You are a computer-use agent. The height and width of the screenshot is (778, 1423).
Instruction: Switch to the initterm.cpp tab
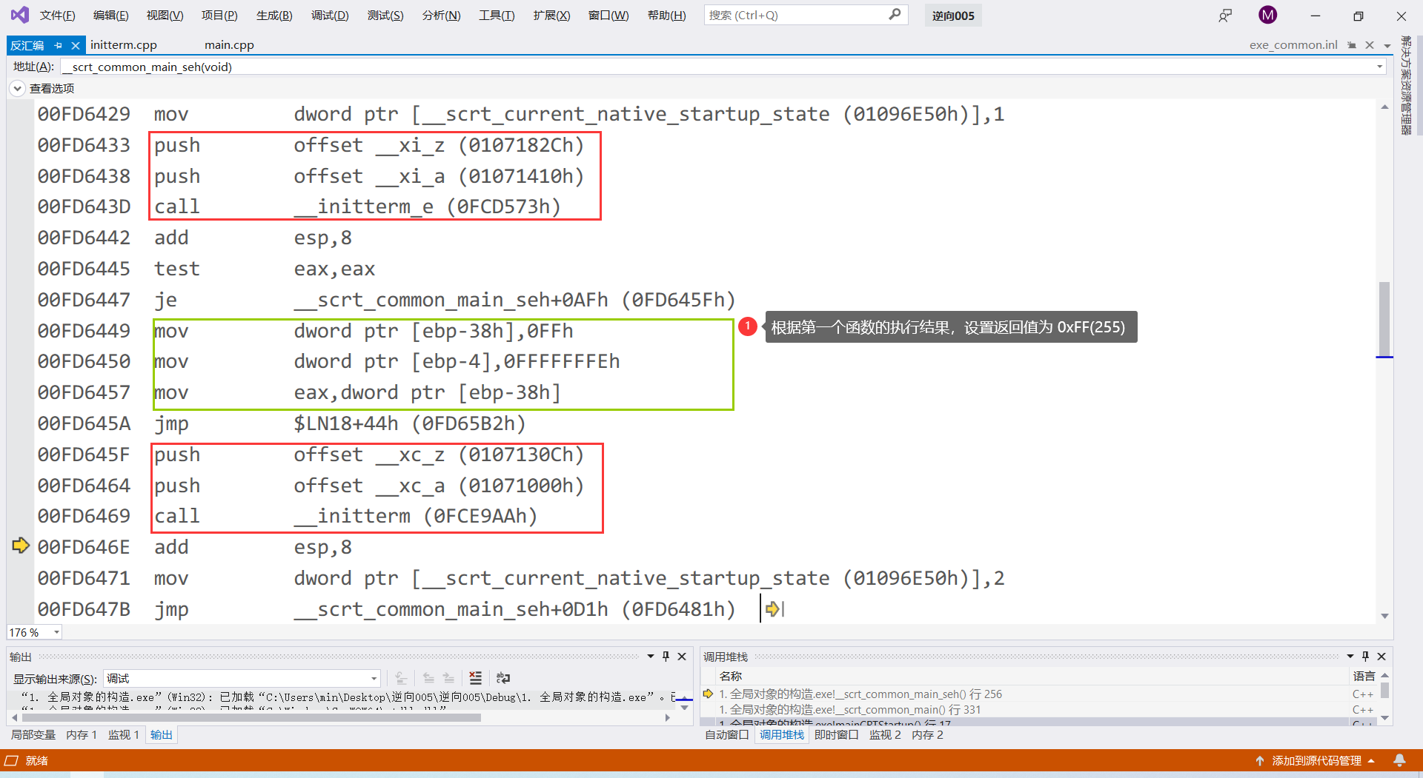click(x=124, y=45)
